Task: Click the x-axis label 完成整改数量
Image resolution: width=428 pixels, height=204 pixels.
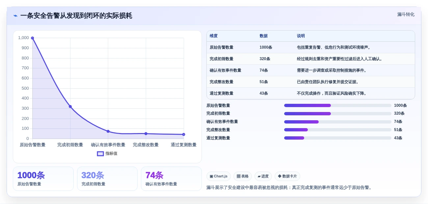Action: (x=146, y=145)
